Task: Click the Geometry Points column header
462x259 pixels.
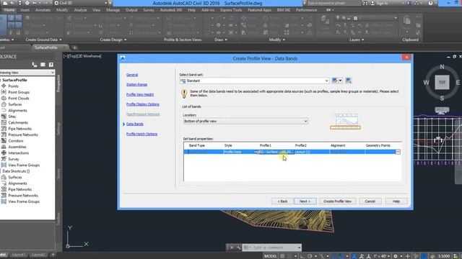Action: point(378,145)
